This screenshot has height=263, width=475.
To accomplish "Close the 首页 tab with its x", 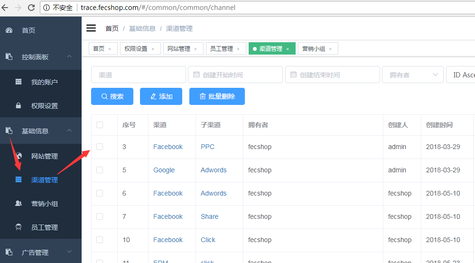I will [x=110, y=49].
